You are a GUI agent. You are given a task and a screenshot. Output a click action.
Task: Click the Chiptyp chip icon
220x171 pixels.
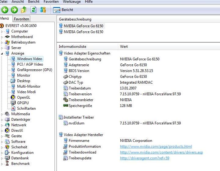(66, 77)
